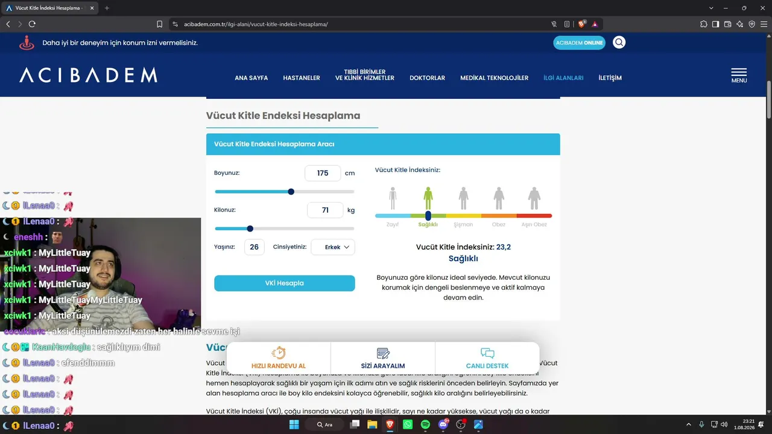Open the Brave VPN shield icon

751,24
